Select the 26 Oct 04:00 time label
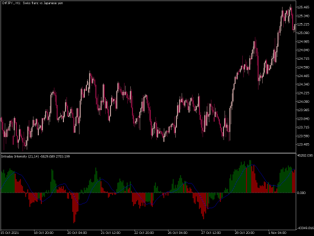314x236 pixels. (x=177, y=233)
